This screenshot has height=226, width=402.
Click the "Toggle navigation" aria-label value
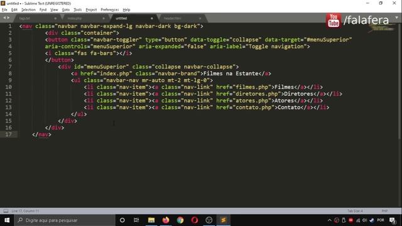[x=276, y=46]
